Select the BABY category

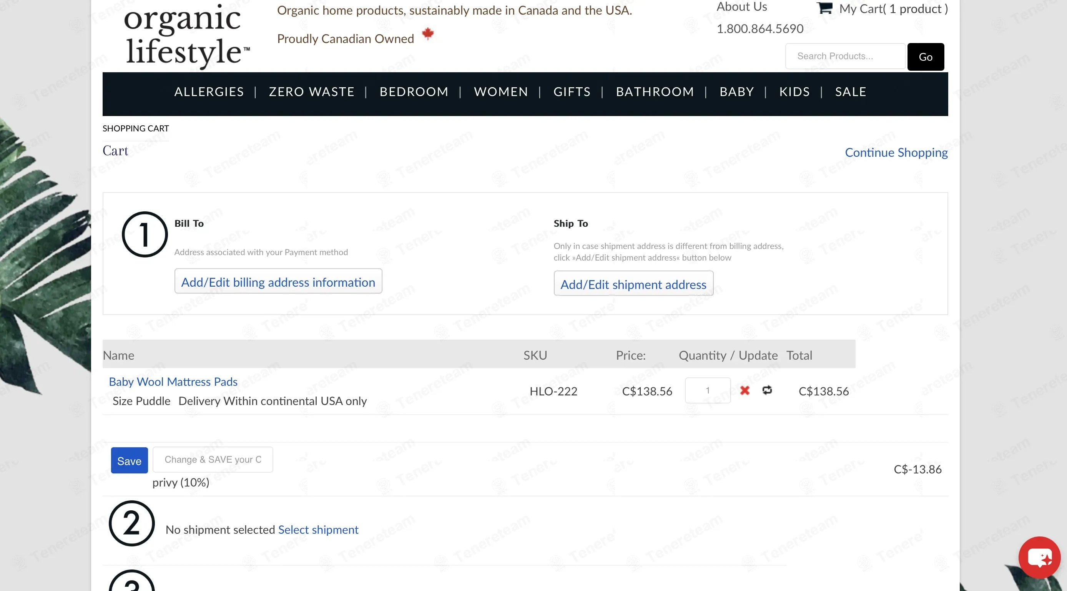(x=737, y=91)
